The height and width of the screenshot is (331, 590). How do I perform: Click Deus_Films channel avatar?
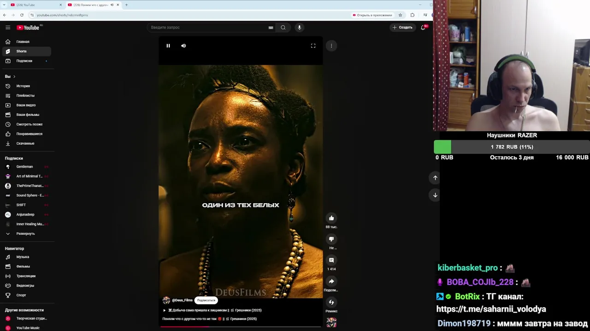[x=166, y=300]
